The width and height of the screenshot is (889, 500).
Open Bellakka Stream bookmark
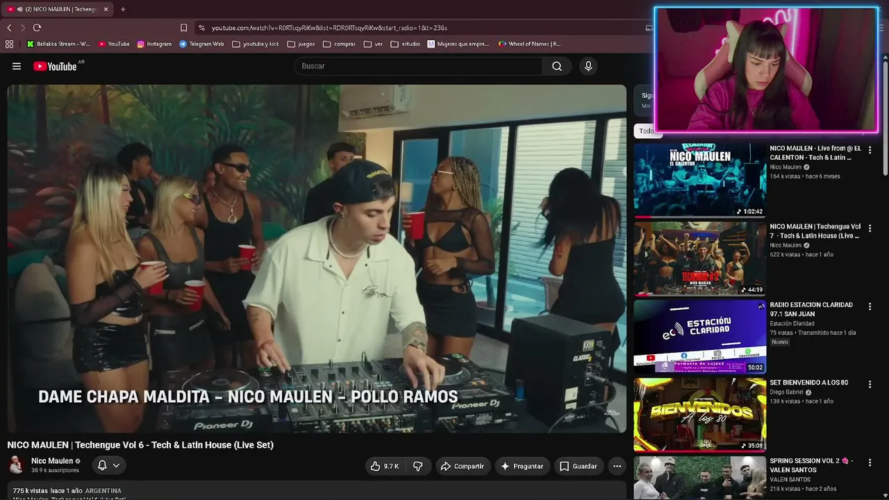point(58,44)
